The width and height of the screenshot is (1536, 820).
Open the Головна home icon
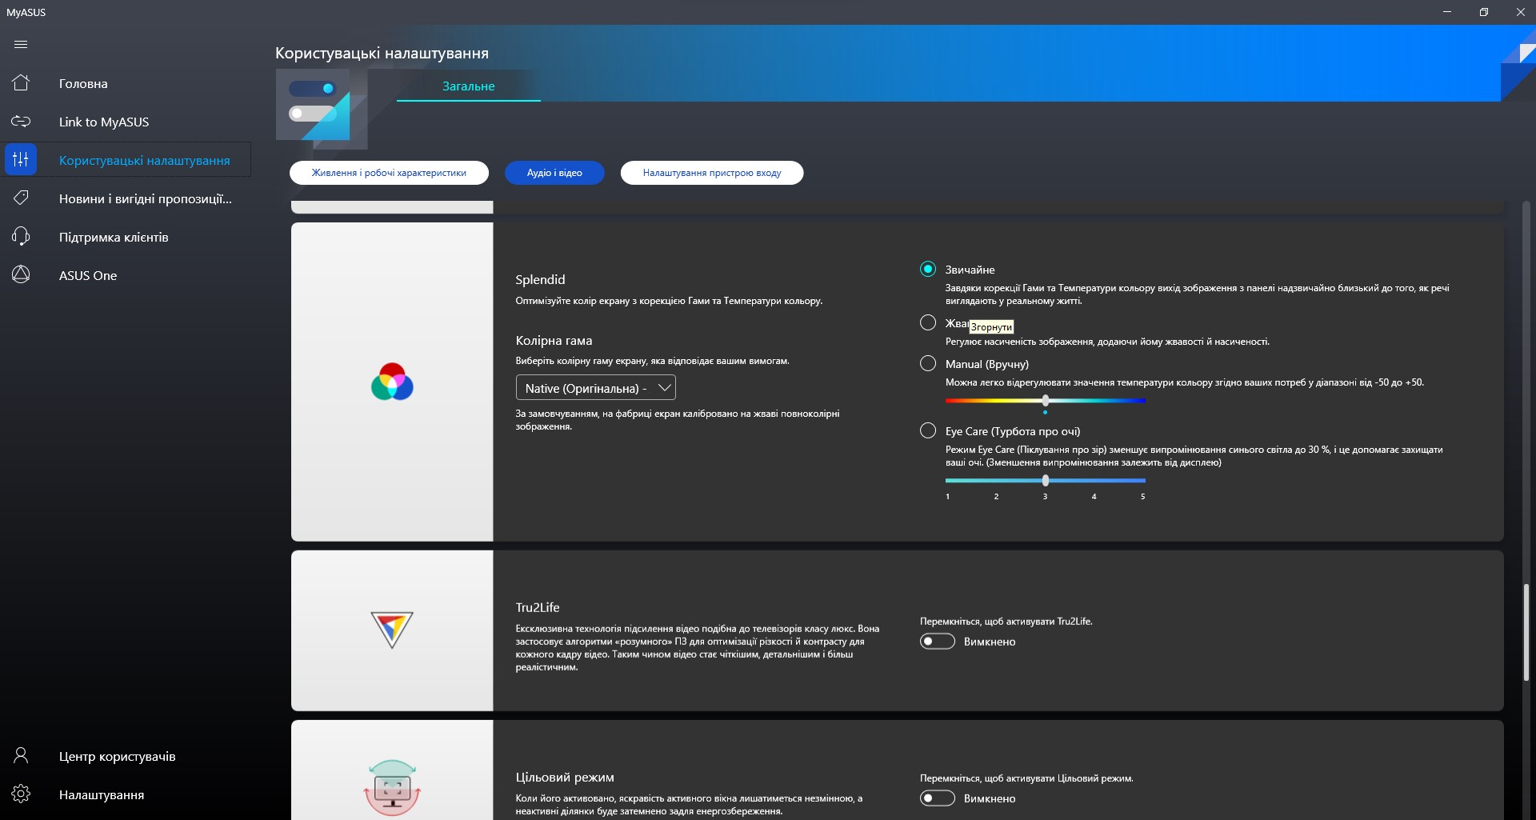click(21, 83)
